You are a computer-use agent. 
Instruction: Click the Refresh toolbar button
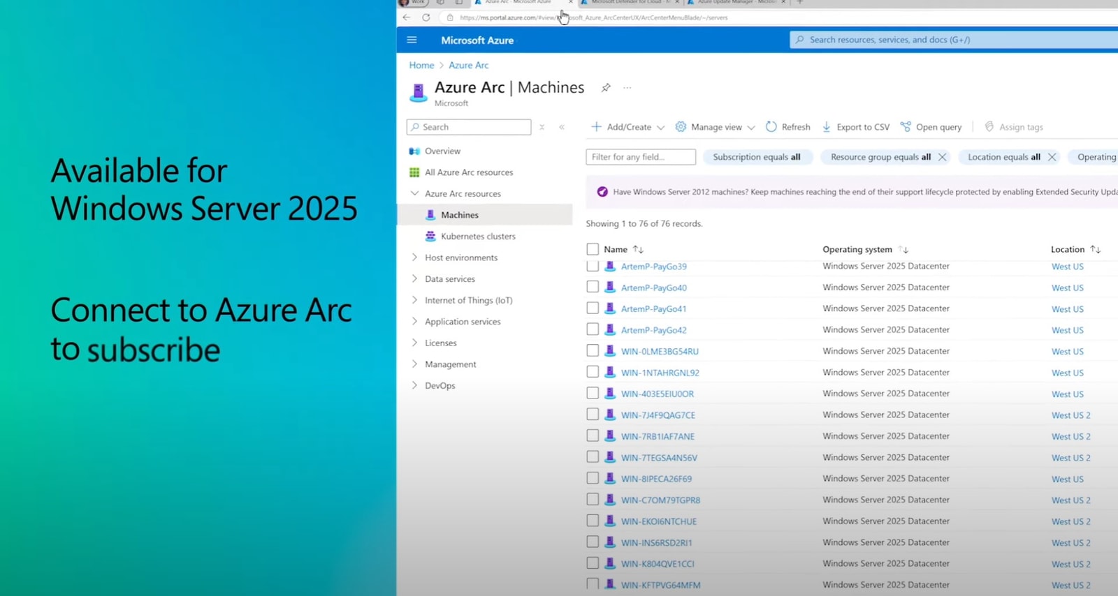788,127
